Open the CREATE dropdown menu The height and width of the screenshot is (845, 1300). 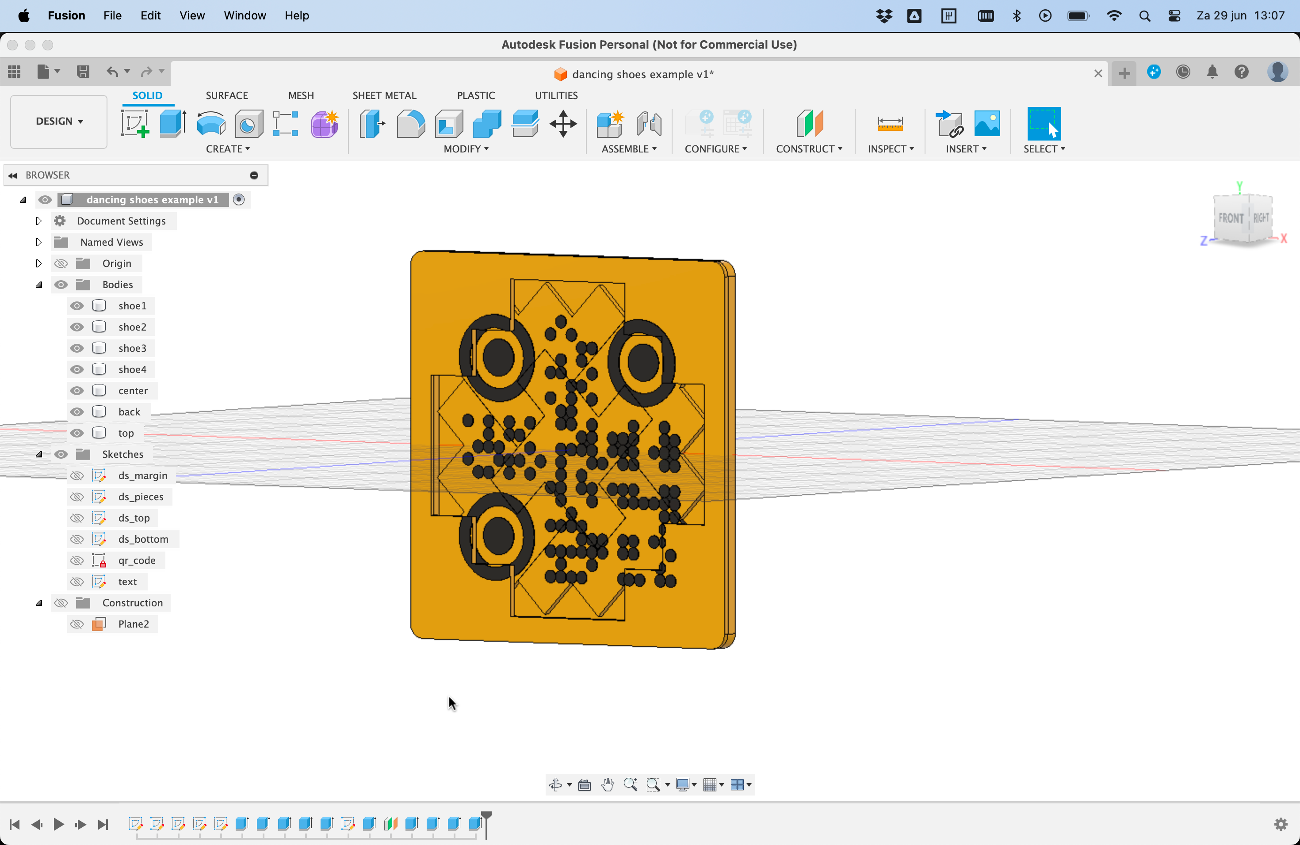click(x=228, y=149)
